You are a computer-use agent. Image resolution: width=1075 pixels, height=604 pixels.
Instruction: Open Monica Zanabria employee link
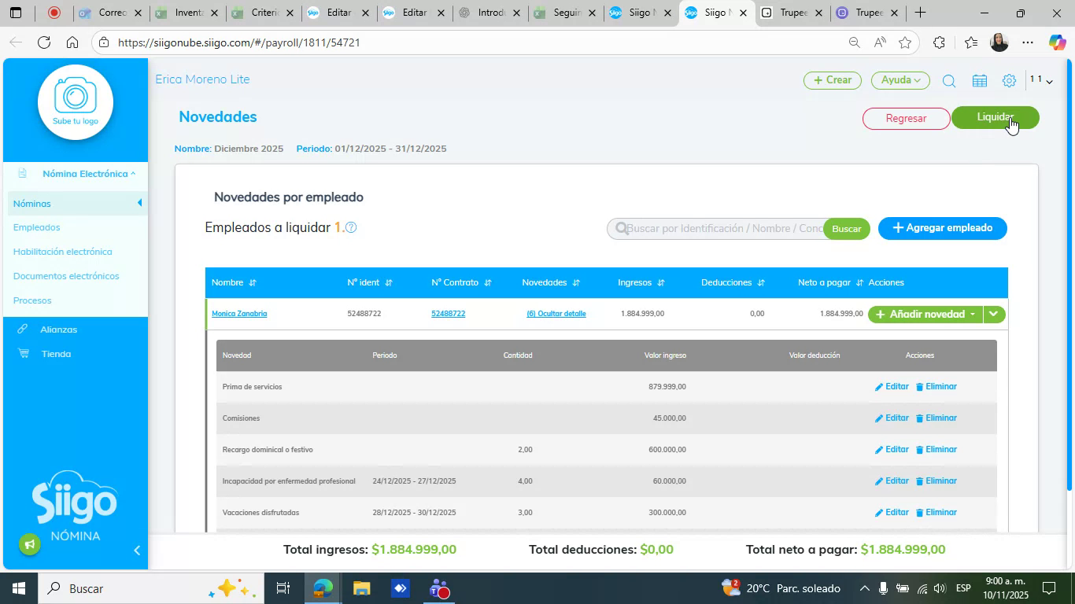coord(239,314)
